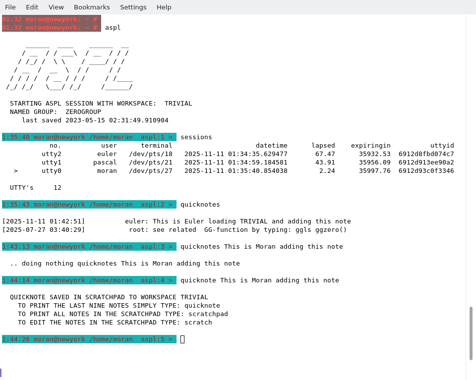
Task: Click the vertical scrollbar handle
Action: 471,333
